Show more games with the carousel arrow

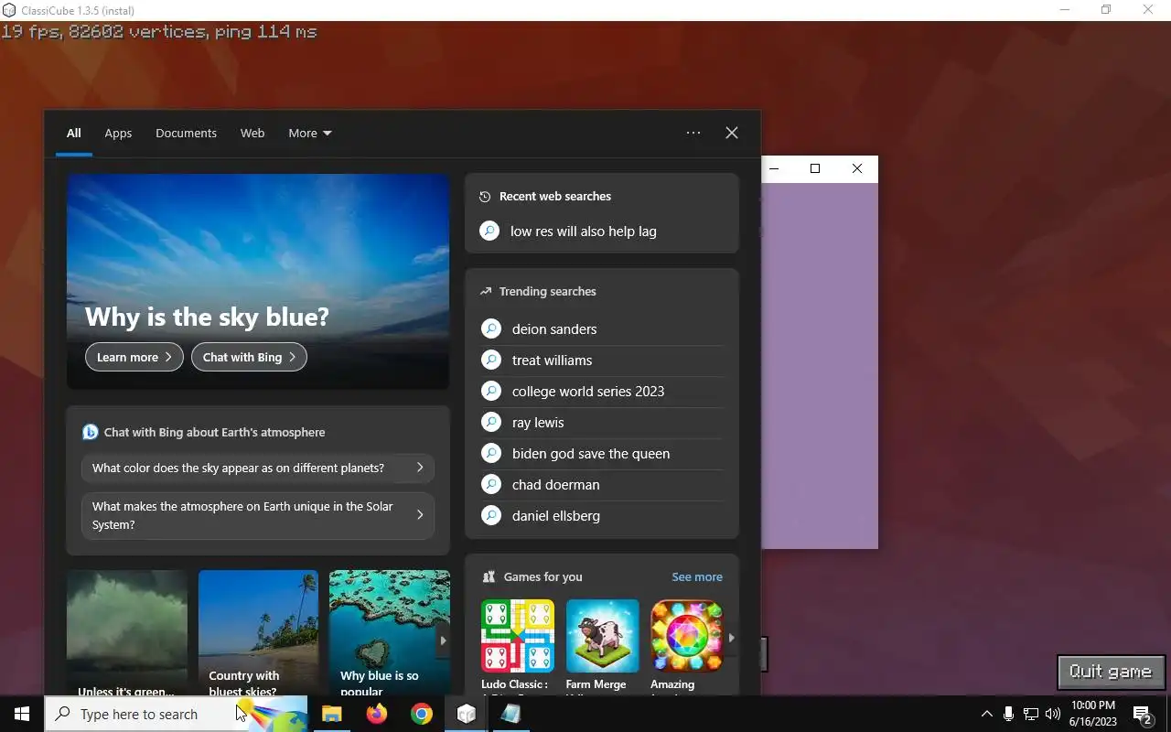click(x=731, y=638)
